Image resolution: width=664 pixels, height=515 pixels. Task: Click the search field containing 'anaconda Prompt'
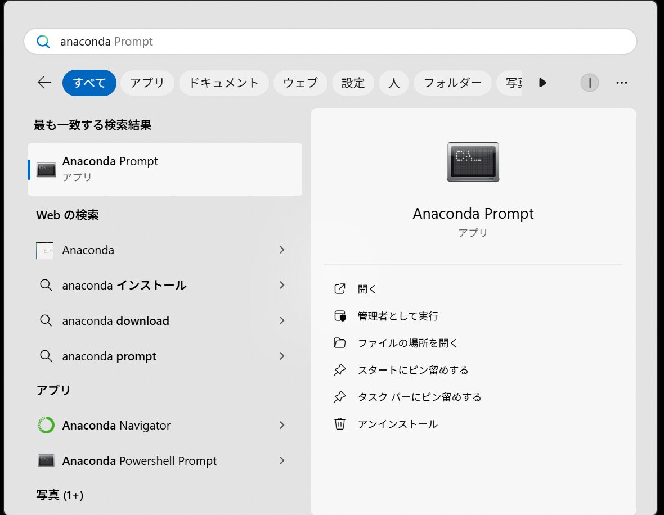(x=330, y=42)
